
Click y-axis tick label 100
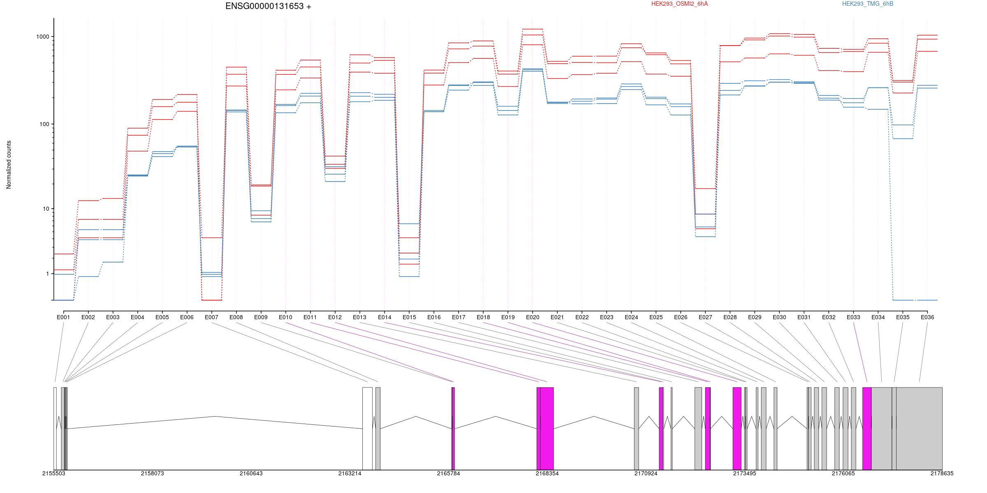click(x=45, y=124)
